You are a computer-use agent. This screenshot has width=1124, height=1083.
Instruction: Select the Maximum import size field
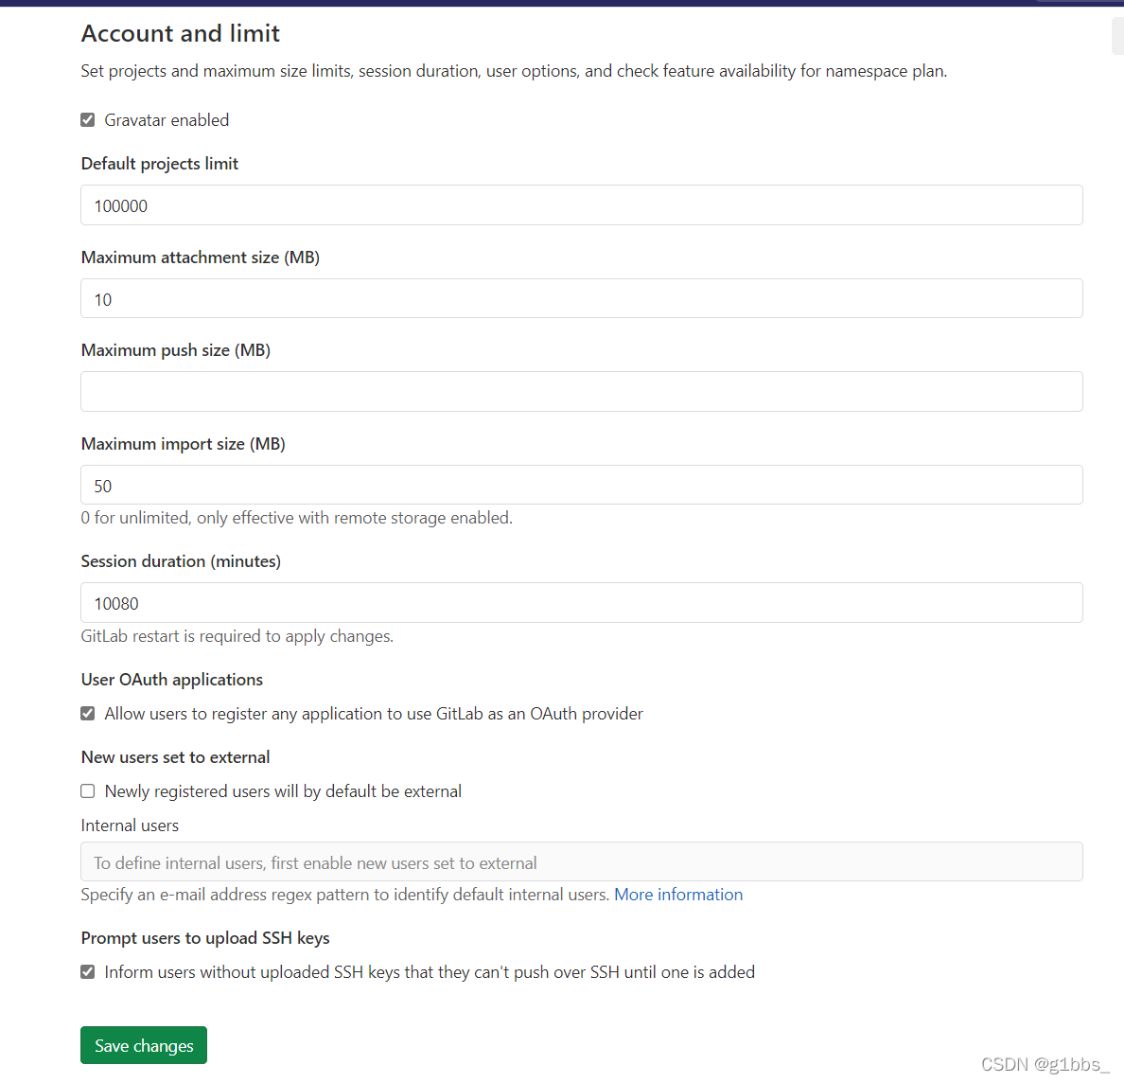[581, 485]
